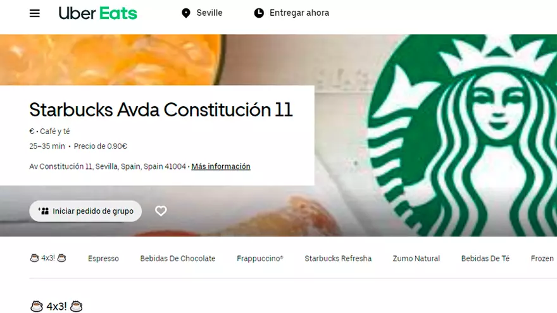
Task: Select the Starbucks Refresha tab
Action: tap(338, 259)
